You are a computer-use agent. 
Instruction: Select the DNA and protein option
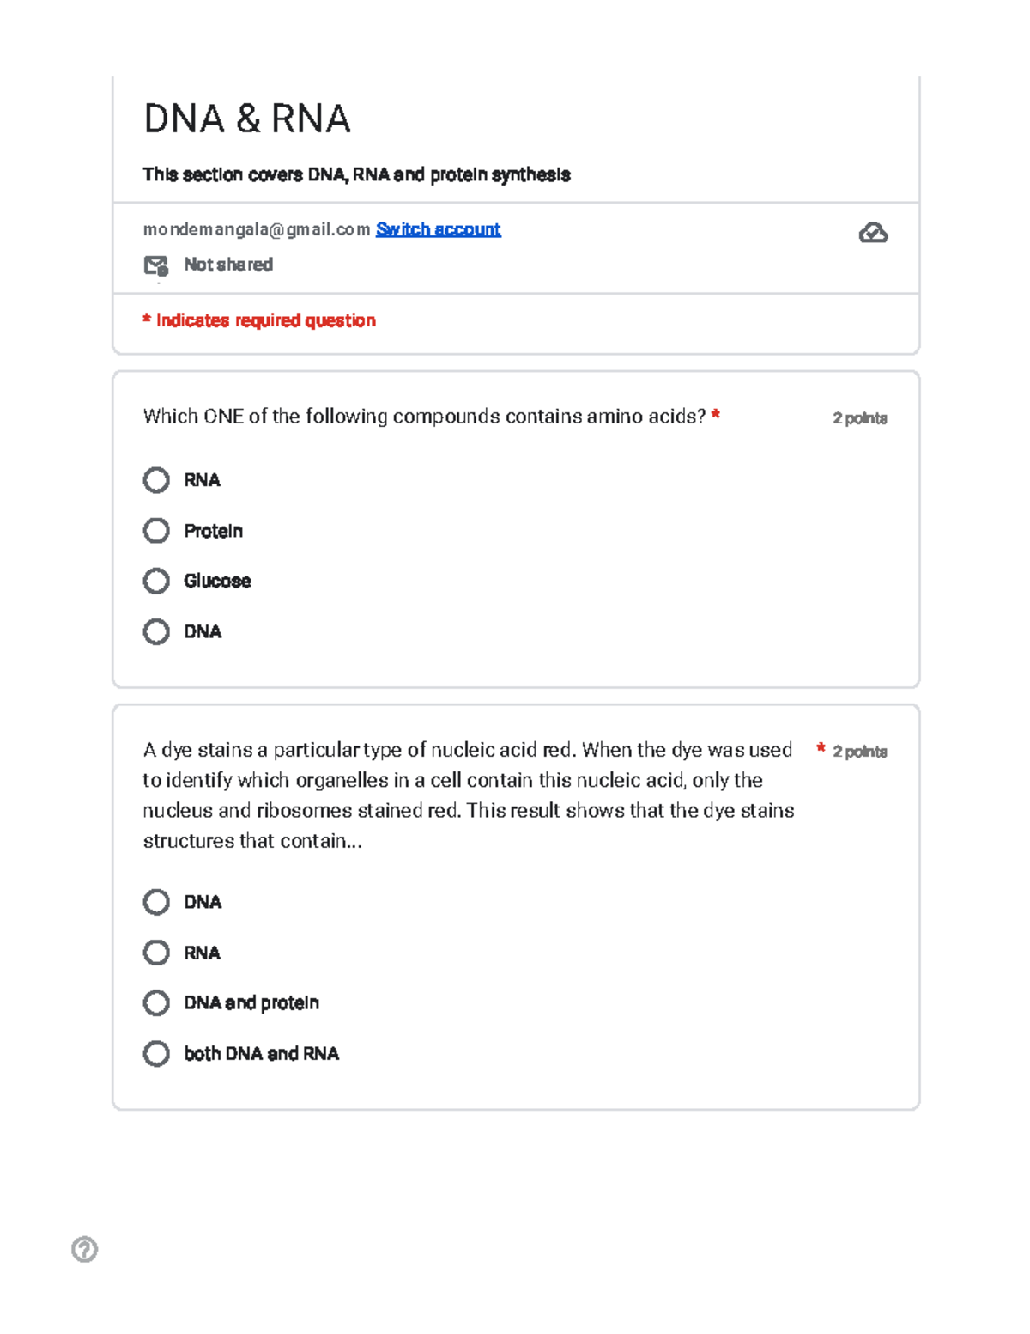click(156, 1003)
